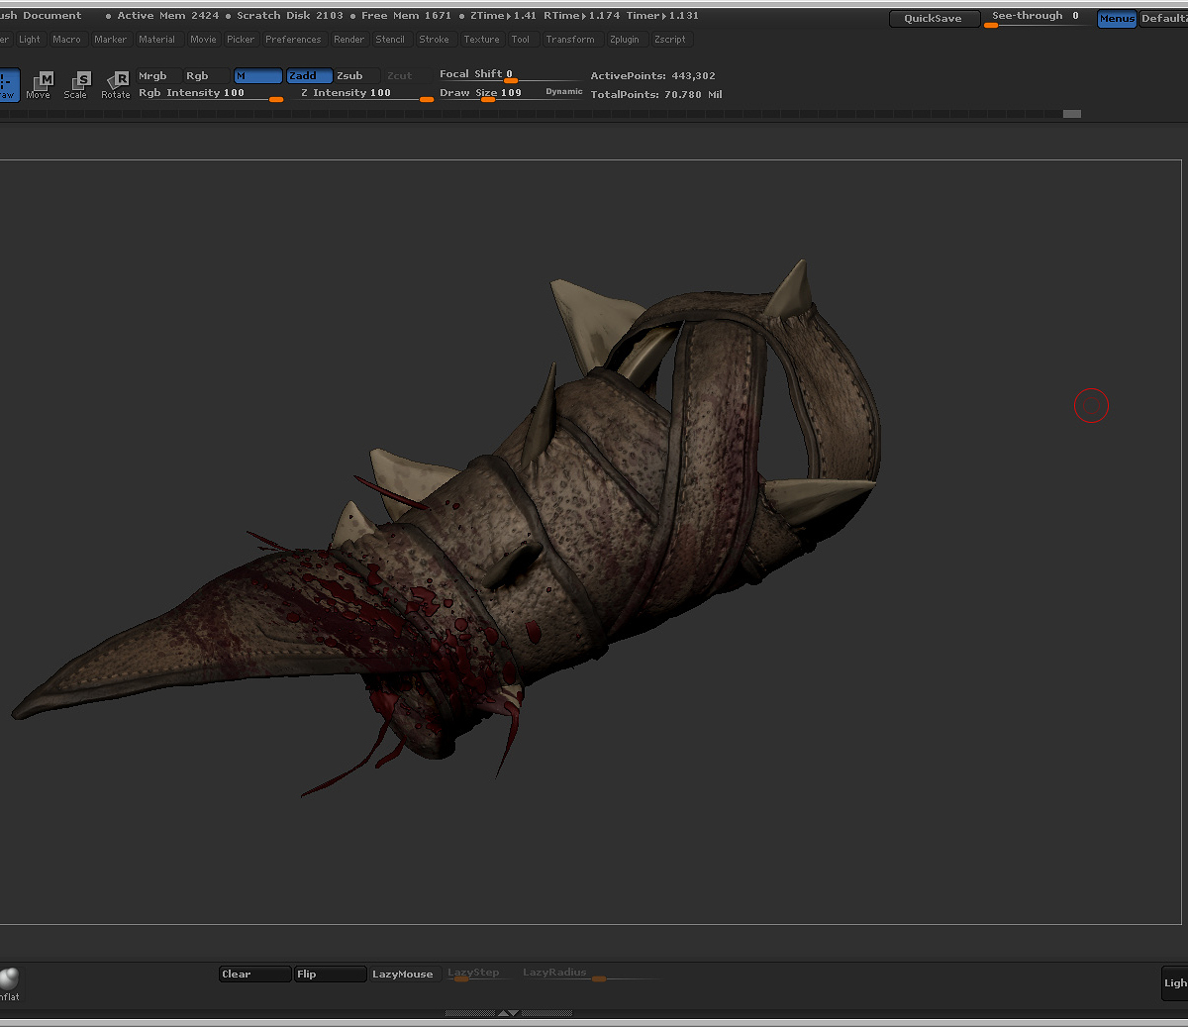Open the Texture menu
The image size is (1188, 1027).
pyautogui.click(x=482, y=40)
